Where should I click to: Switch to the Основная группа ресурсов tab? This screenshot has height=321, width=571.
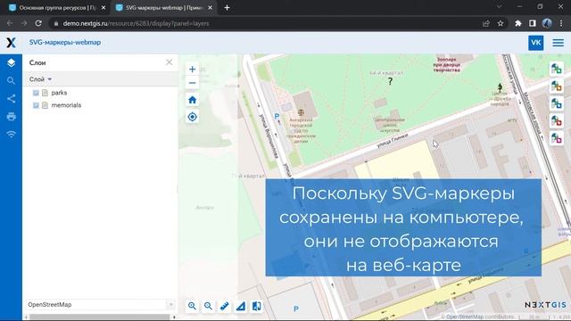pos(57,8)
